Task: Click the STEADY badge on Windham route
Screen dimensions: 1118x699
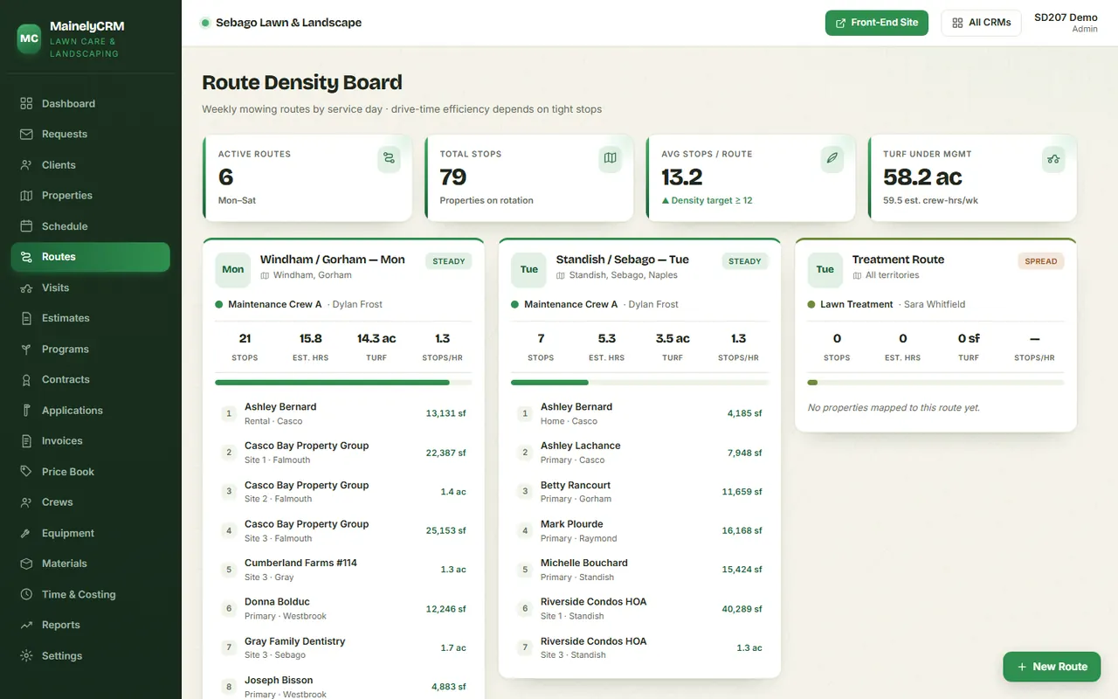Action: point(449,261)
